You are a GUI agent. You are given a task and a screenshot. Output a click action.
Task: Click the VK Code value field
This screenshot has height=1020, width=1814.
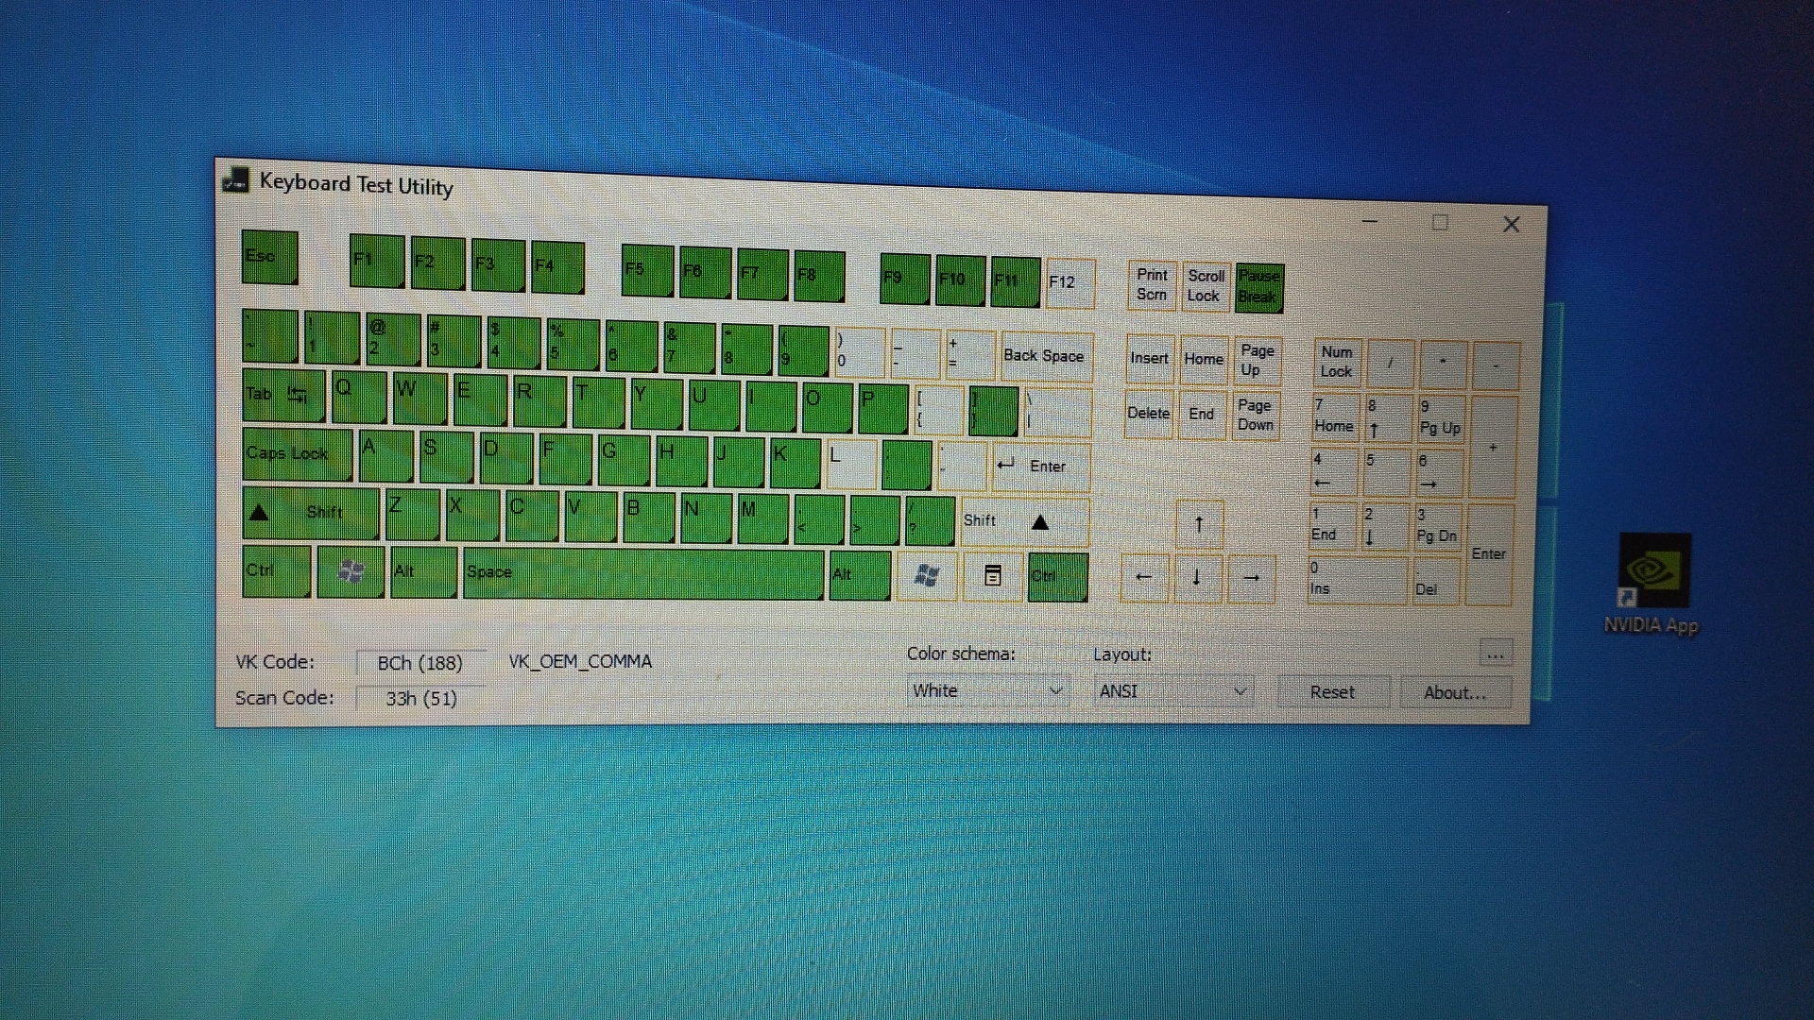(x=420, y=663)
